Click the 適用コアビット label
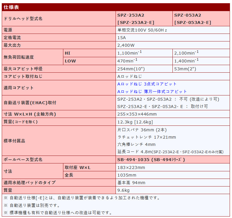 (19, 88)
